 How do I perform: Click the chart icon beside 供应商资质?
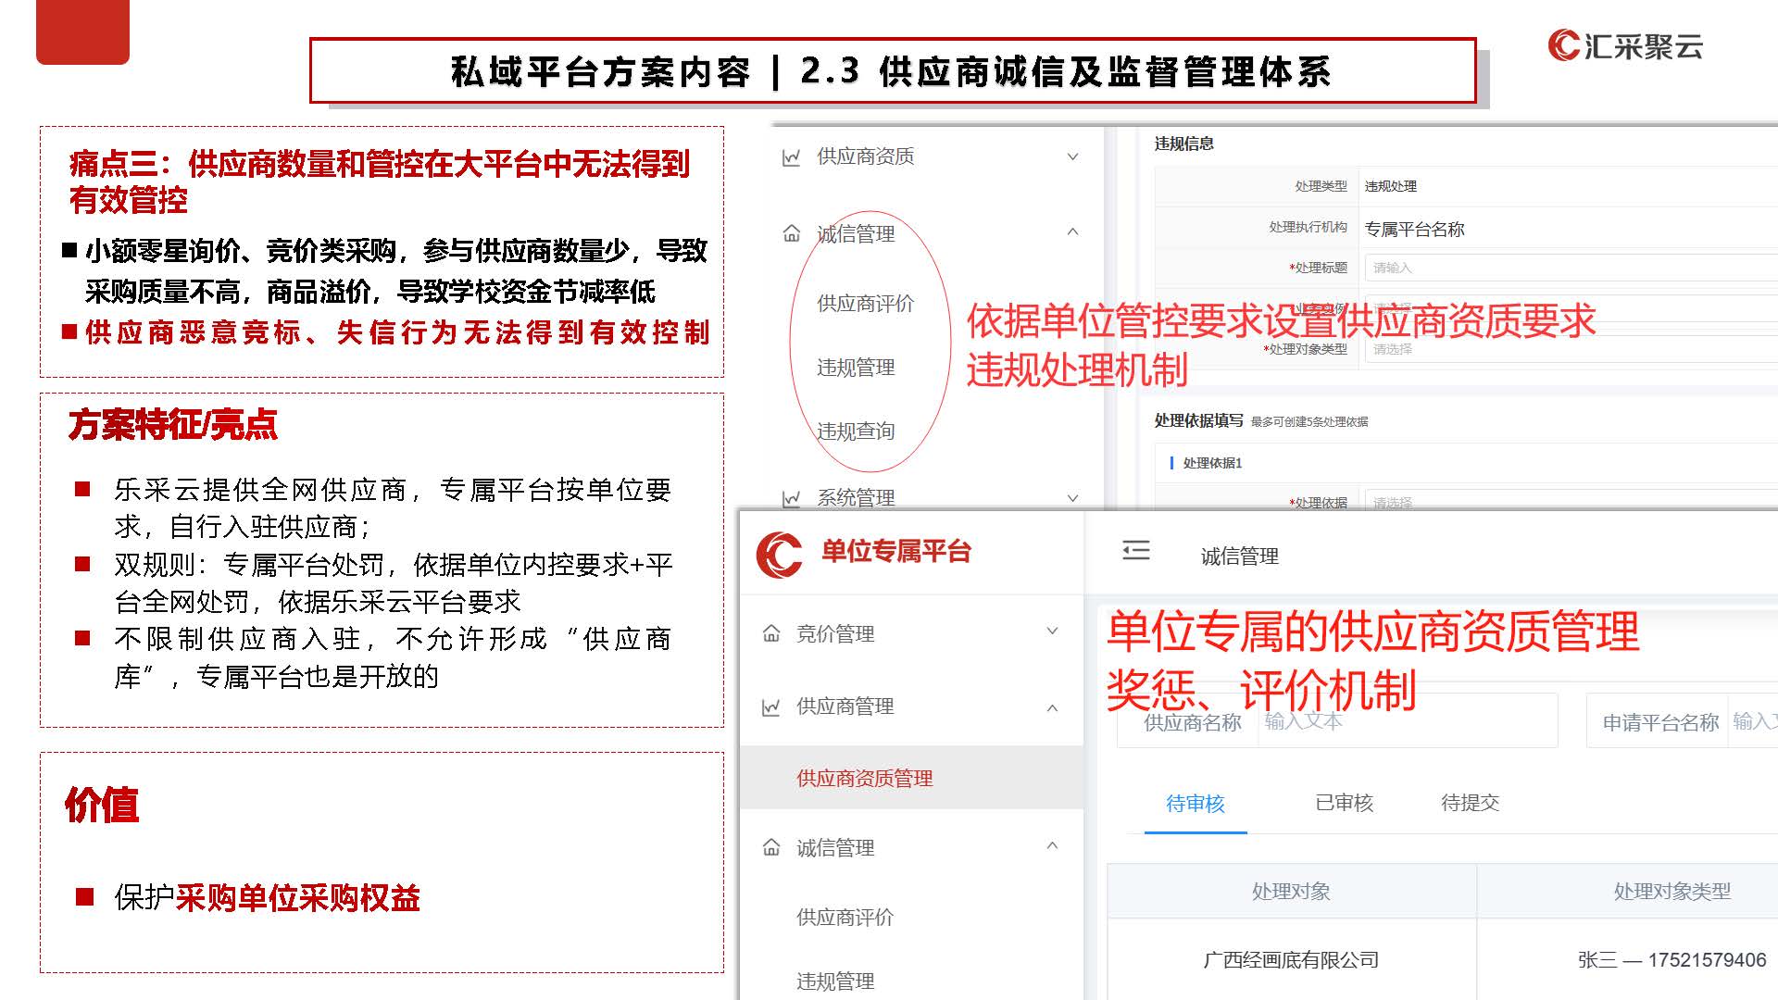pyautogui.click(x=791, y=157)
